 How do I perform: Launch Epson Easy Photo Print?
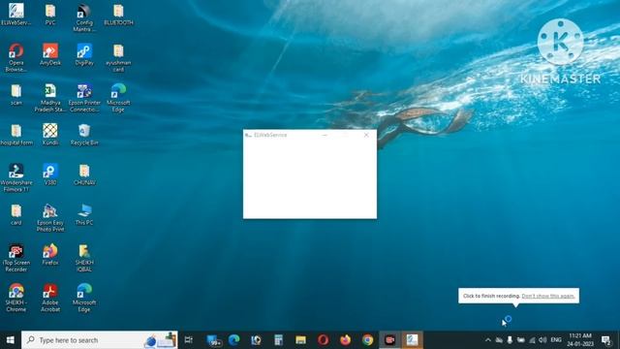(50, 218)
